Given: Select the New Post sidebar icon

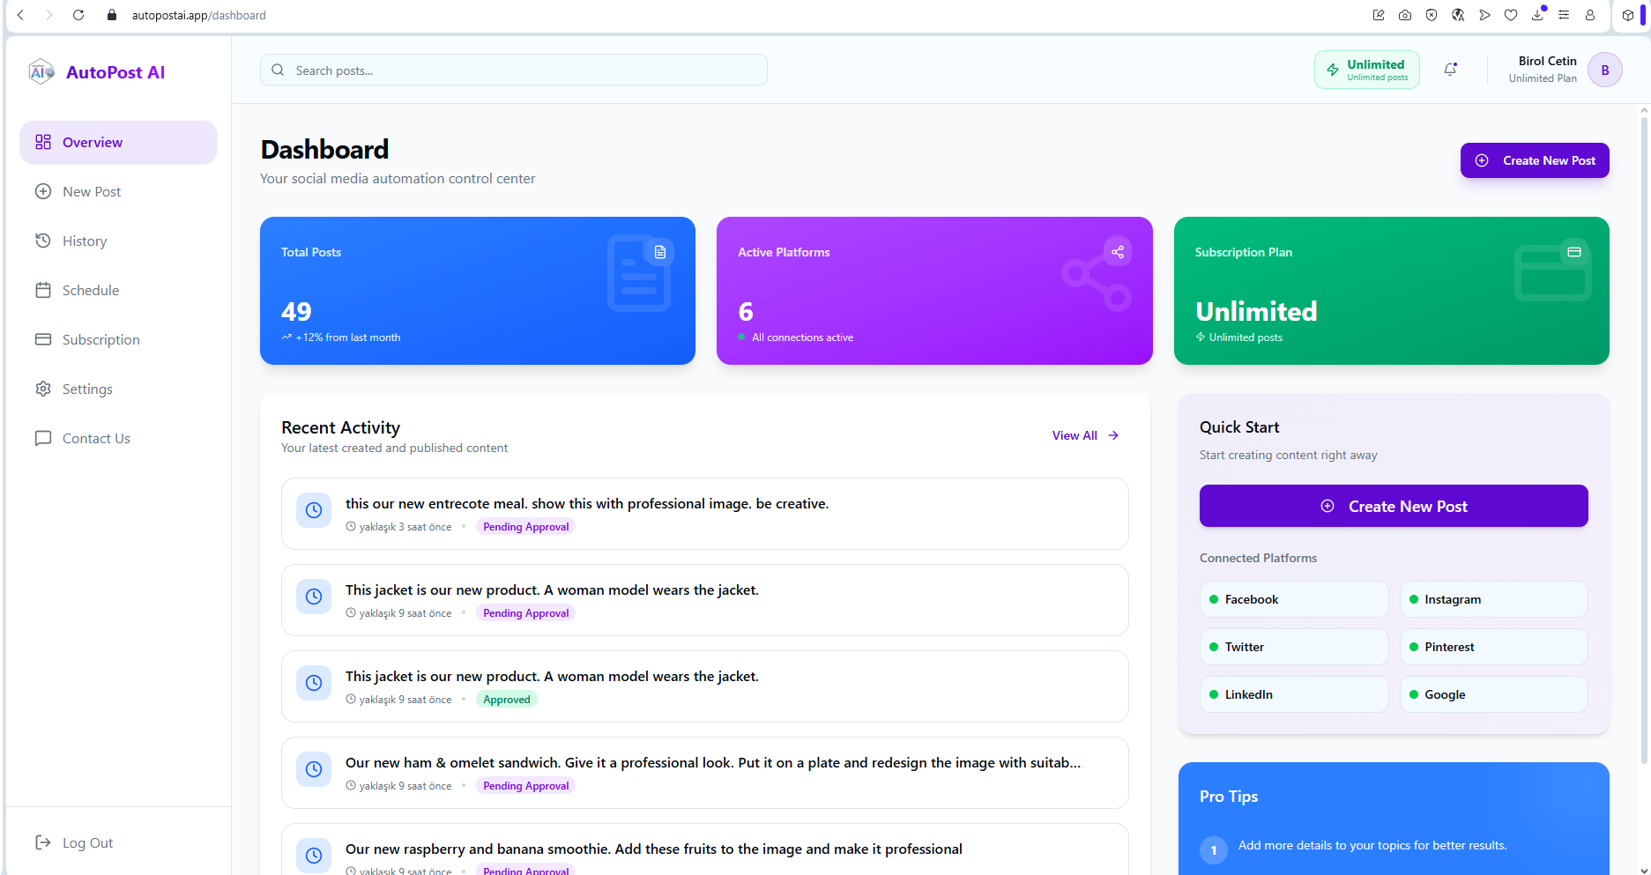Looking at the screenshot, I should 42,191.
